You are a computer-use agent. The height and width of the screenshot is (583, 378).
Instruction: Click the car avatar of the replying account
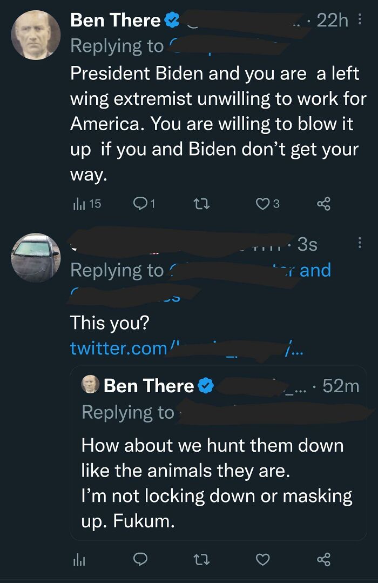[36, 257]
